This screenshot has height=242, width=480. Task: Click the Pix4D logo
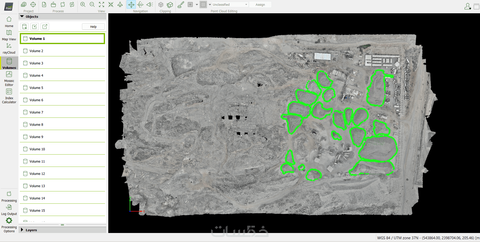(9, 7)
